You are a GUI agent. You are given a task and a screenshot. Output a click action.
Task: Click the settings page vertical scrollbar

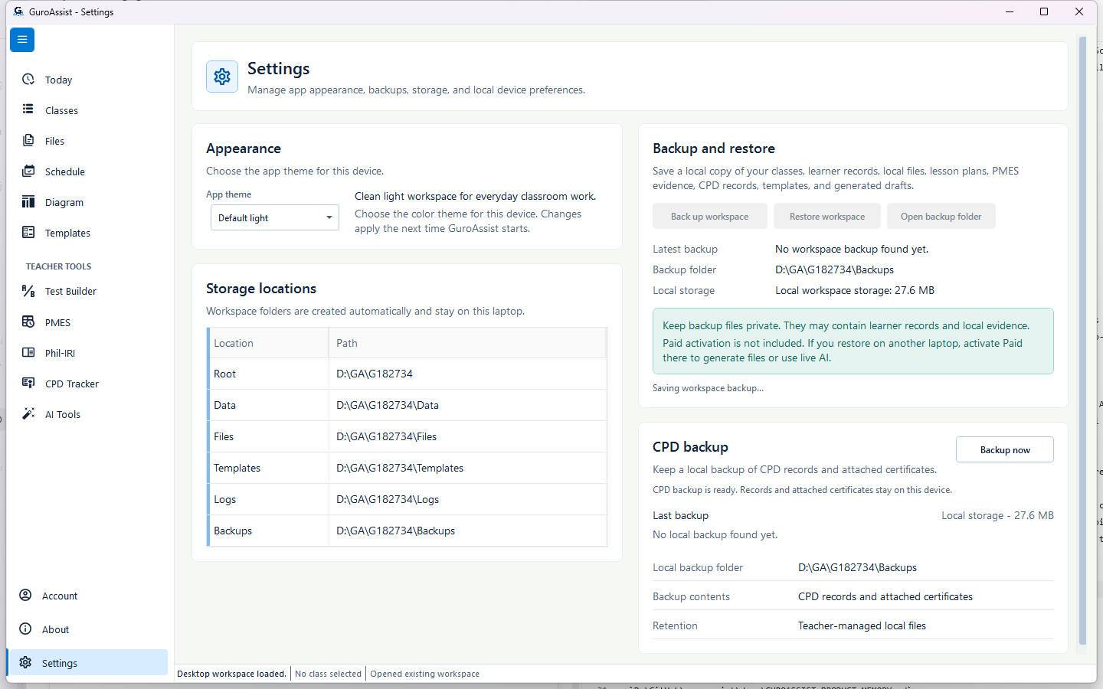1082,341
